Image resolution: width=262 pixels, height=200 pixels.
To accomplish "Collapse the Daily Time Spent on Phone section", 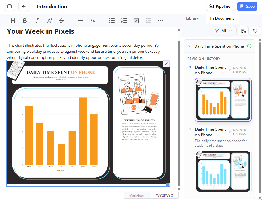I will (x=190, y=46).
